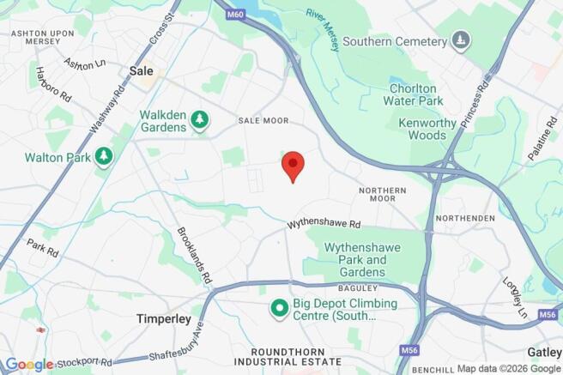
Task: Click the Kenworthy Woods label
Action: (x=427, y=130)
